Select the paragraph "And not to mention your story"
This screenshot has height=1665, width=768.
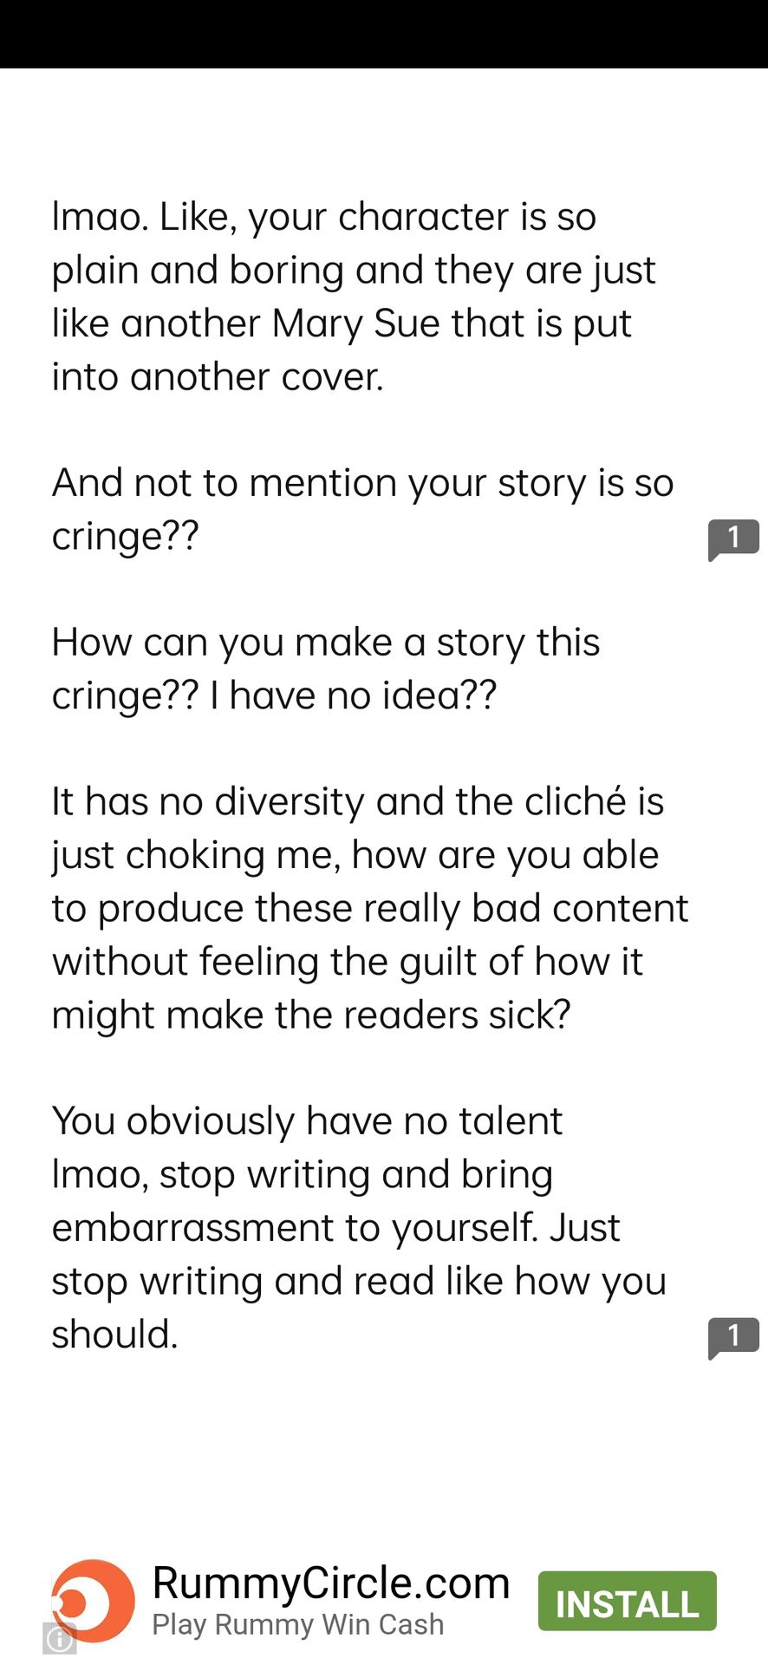point(362,509)
